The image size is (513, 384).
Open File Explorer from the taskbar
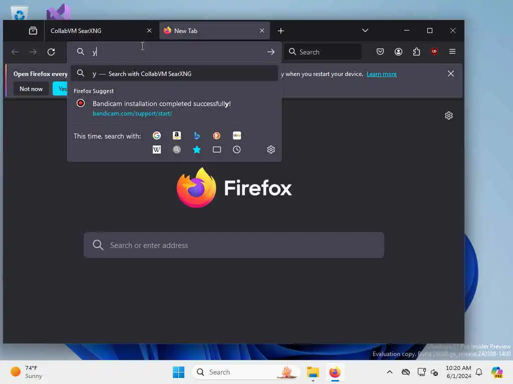[313, 372]
